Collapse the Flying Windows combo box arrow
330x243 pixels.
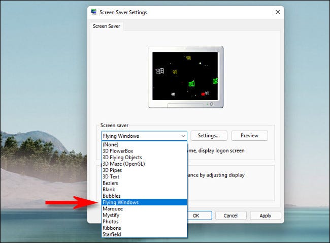[183, 136]
